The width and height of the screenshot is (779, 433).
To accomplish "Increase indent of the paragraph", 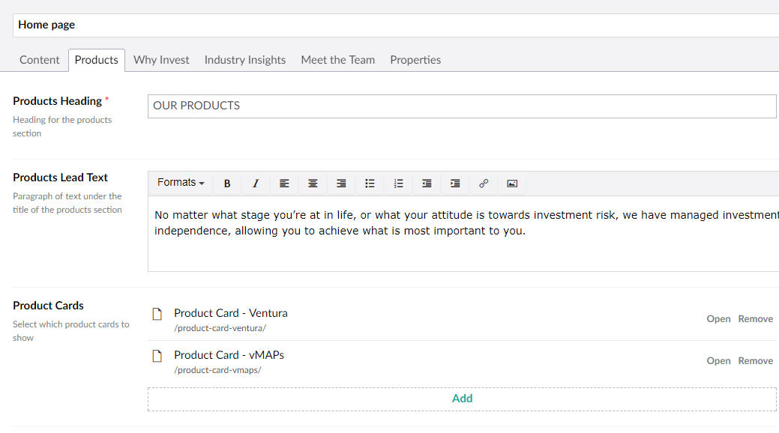I will coord(455,184).
